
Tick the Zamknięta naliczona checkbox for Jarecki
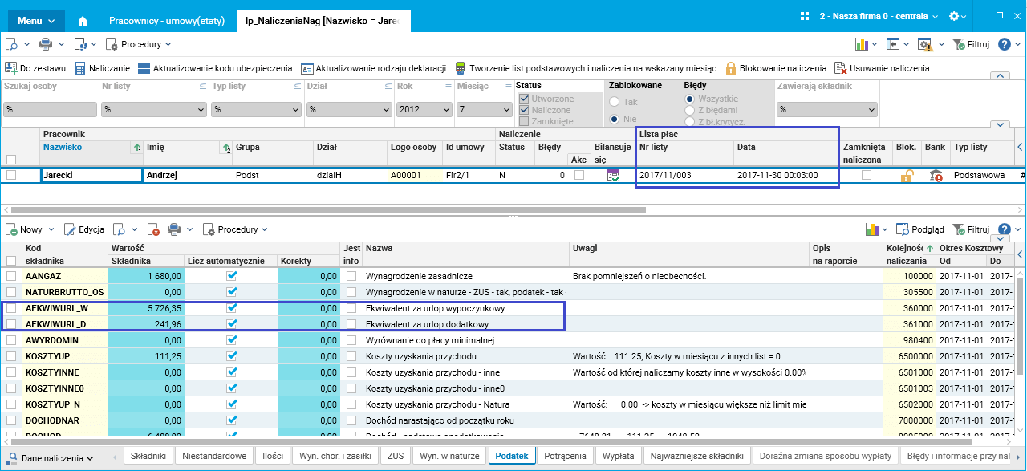866,175
